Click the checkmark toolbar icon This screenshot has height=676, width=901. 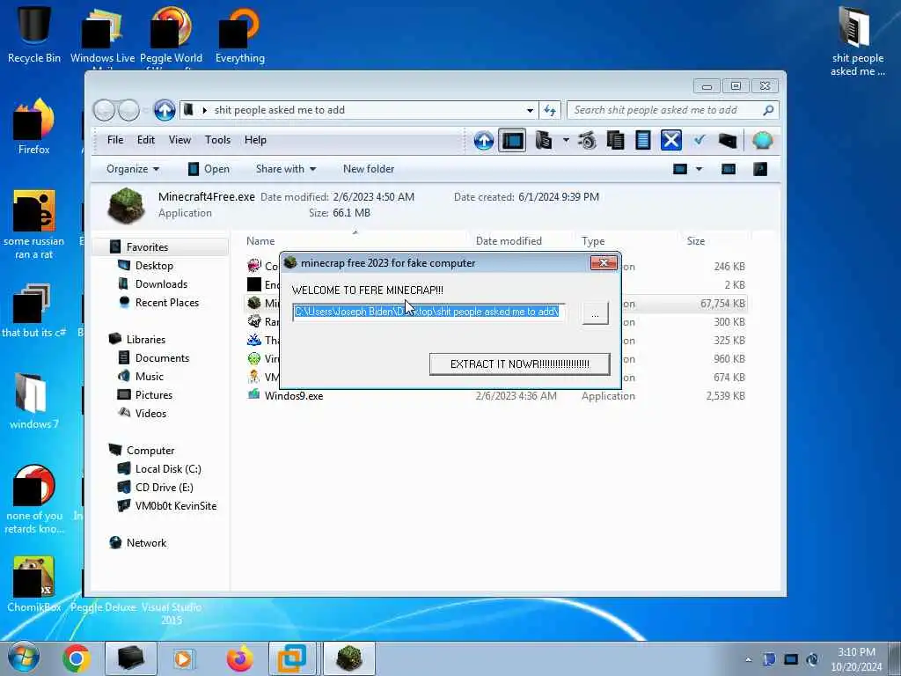(x=700, y=140)
